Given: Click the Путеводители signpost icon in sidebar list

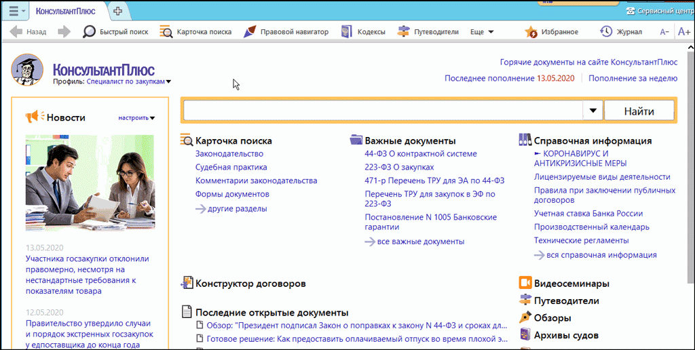Looking at the screenshot, I should pos(525,300).
